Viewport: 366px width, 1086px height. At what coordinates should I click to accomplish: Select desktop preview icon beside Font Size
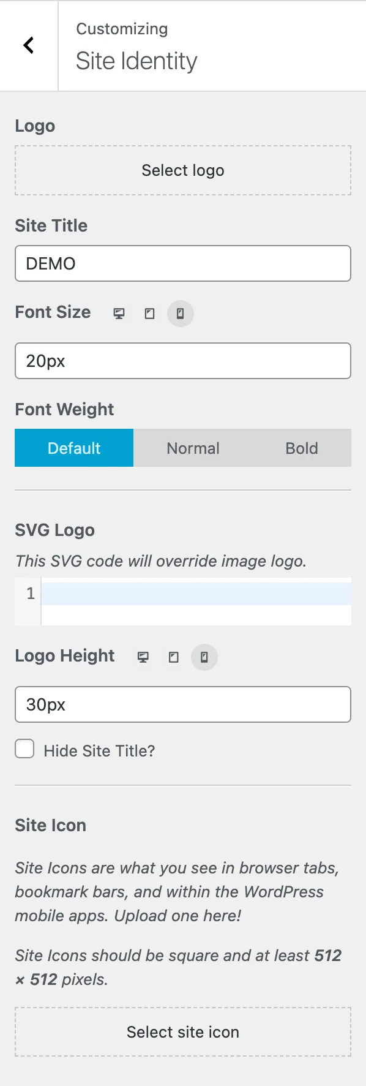[x=119, y=313]
